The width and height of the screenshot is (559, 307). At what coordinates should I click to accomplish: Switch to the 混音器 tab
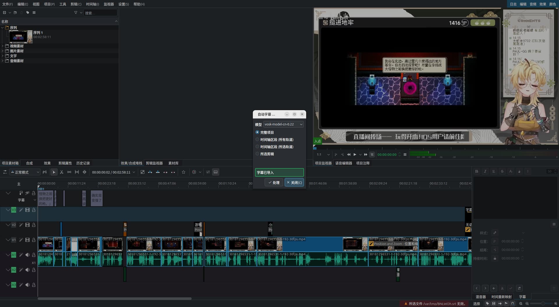481,297
